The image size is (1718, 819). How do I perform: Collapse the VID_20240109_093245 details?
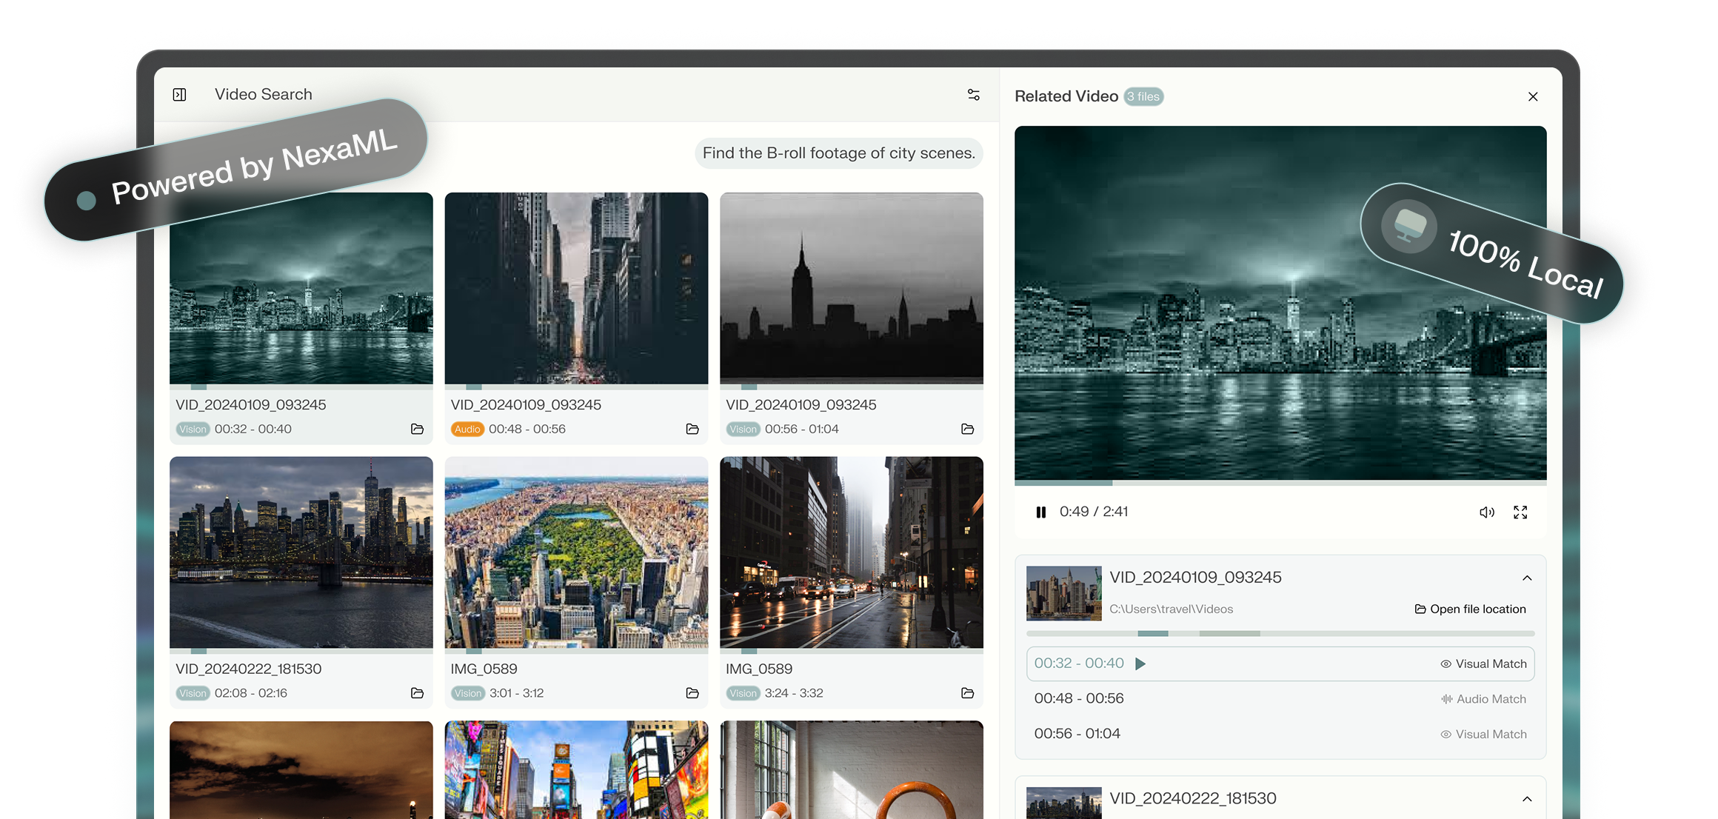pos(1527,578)
